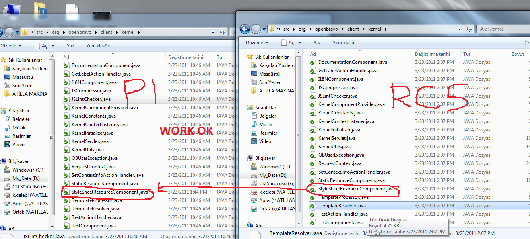The height and width of the screenshot is (239, 530).
Task: Open k.celebi network drive in the left window's sidebar
Action: [x=26, y=195]
